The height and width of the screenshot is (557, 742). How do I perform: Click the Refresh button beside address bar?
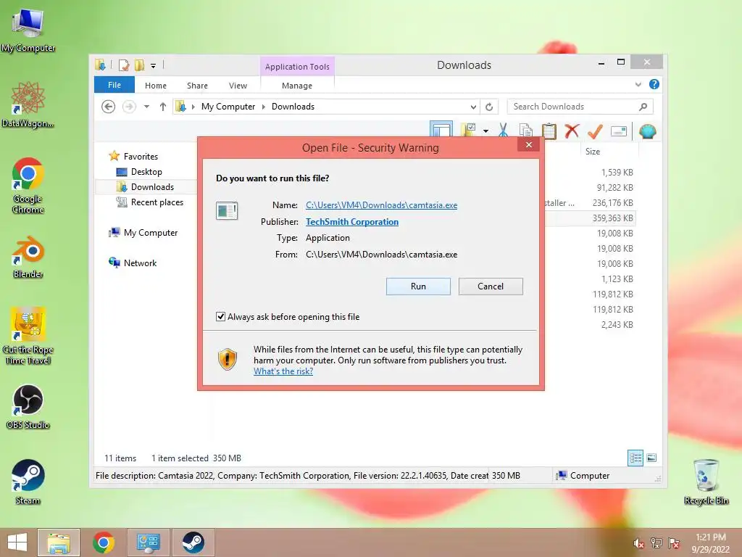click(489, 107)
